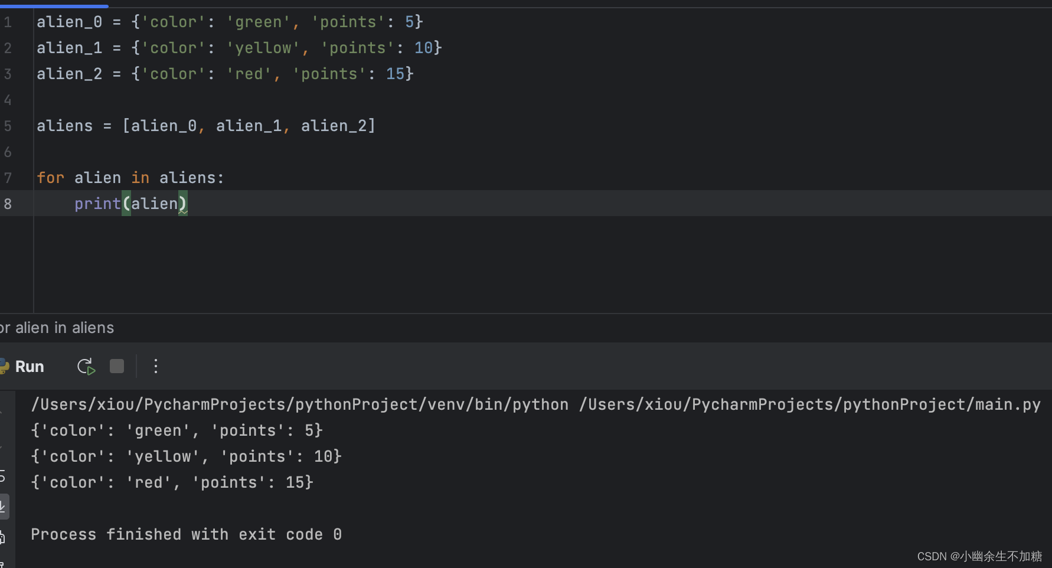Click the "print(alien)" statement
Viewport: 1052px width, 568px height.
click(x=131, y=204)
